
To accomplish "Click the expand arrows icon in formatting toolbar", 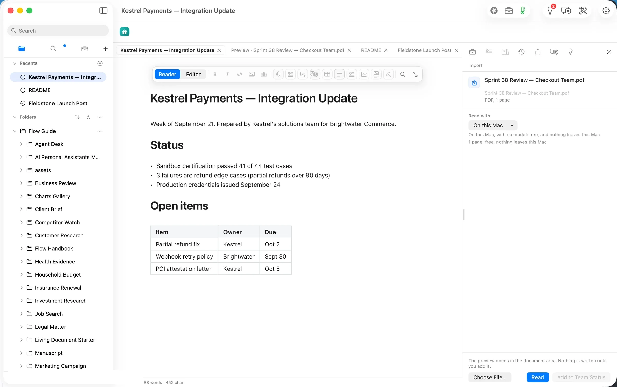I will 415,74.
